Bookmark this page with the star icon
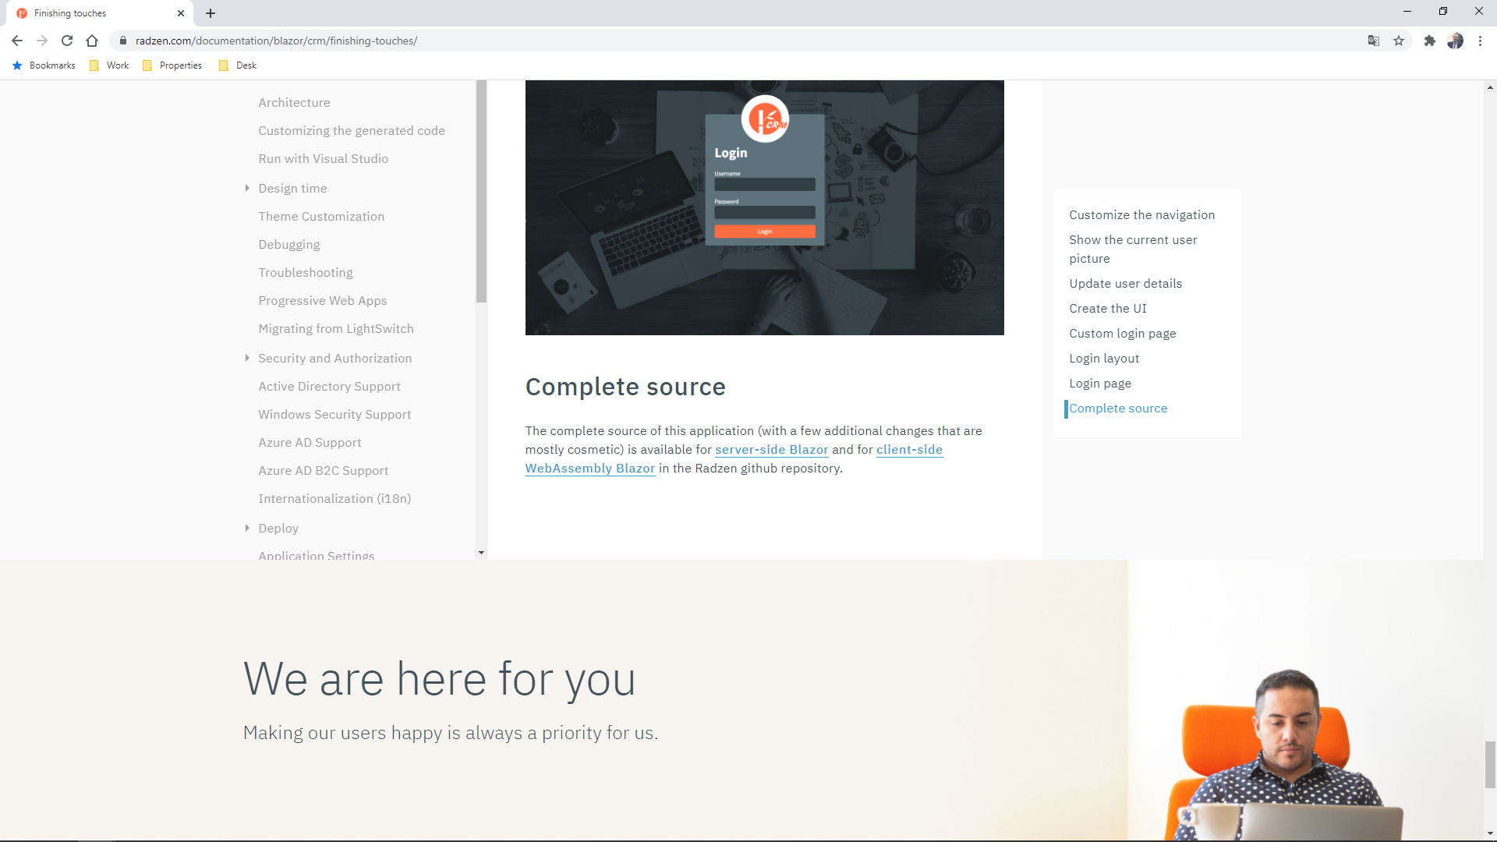The width and height of the screenshot is (1497, 842). point(1399,41)
